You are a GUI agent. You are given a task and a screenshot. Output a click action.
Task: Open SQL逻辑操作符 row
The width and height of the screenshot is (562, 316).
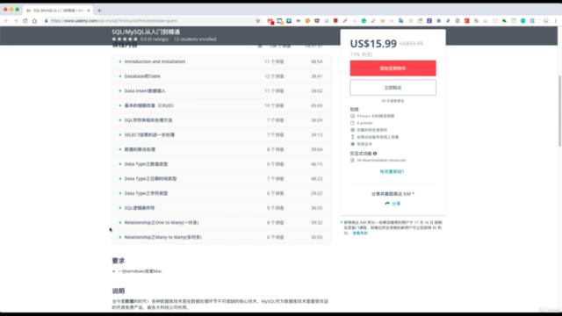coord(221,208)
